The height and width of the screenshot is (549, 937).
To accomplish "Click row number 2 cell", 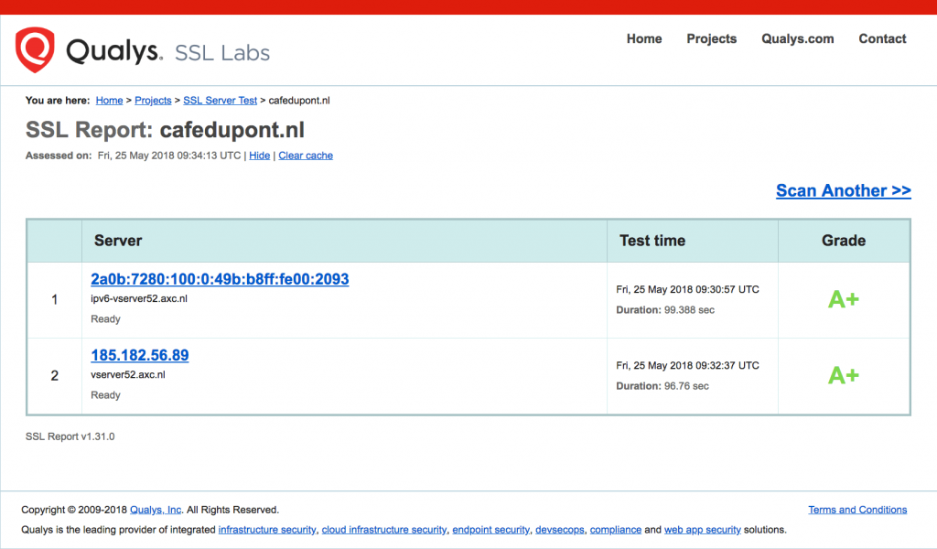I will [54, 376].
